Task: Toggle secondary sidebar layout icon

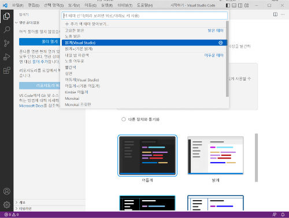Action: pyautogui.click(x=240, y=5)
